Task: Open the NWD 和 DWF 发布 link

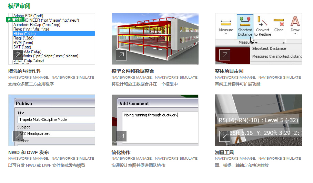Action: [x=28, y=152]
